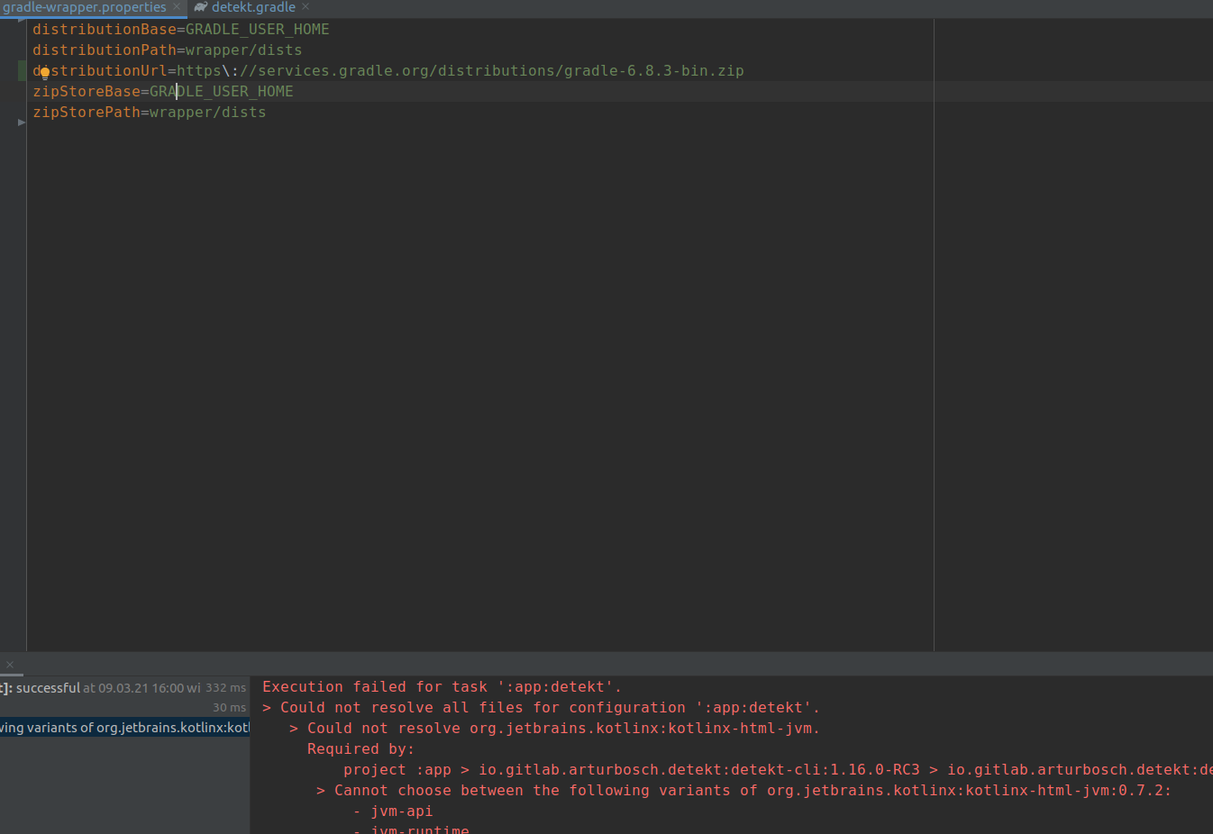The width and height of the screenshot is (1213, 834).
Task: Select the gradle-wrapper.properties tab
Action: [x=86, y=7]
